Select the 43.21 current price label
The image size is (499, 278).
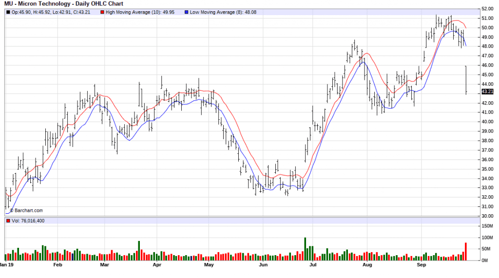pos(487,92)
